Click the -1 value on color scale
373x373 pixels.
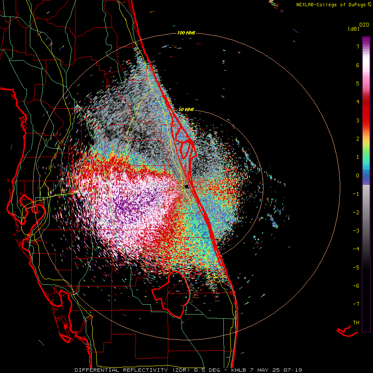pos(356,194)
